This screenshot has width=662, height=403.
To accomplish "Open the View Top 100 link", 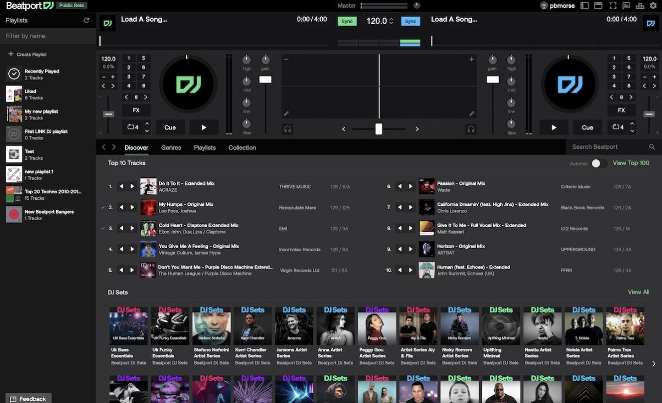I will [631, 163].
